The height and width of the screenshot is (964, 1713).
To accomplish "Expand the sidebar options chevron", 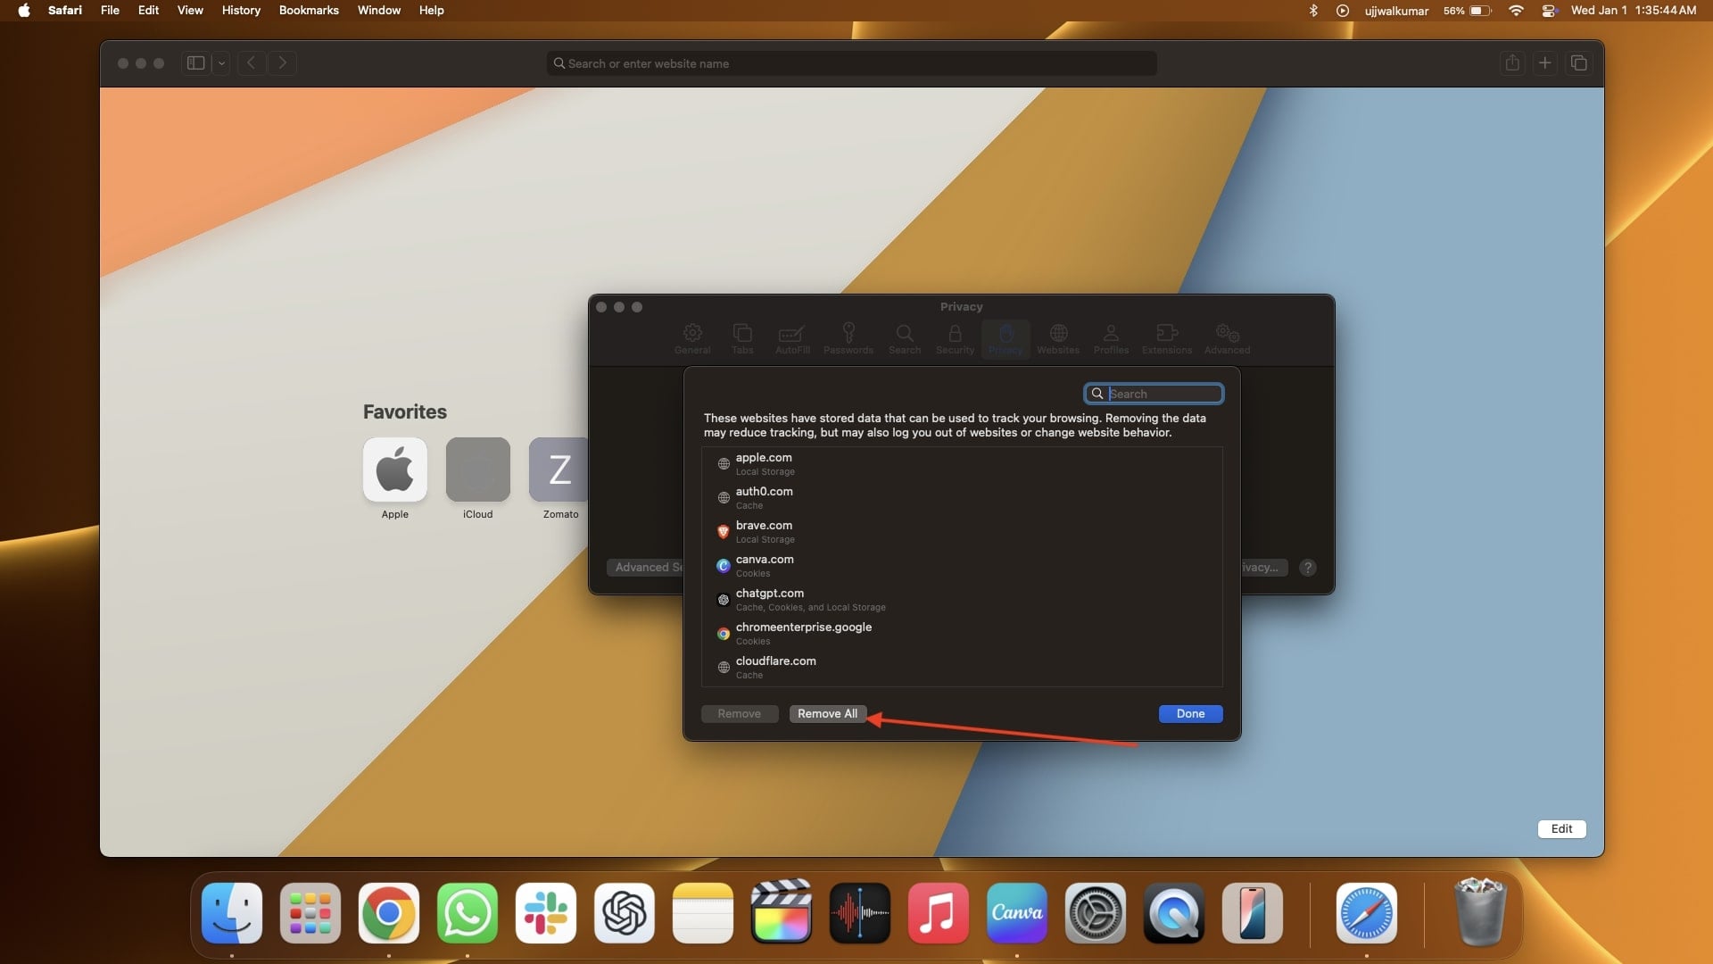I will pos(221,63).
